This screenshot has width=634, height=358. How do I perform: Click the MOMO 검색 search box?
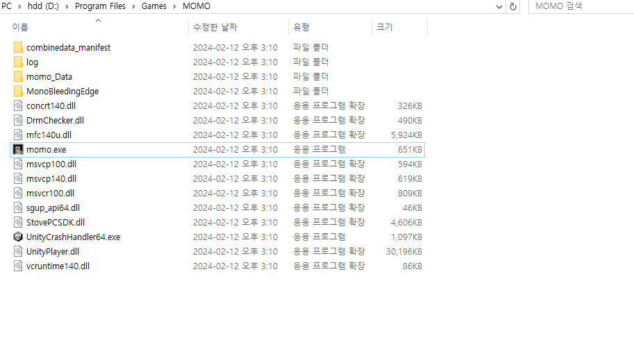[581, 6]
